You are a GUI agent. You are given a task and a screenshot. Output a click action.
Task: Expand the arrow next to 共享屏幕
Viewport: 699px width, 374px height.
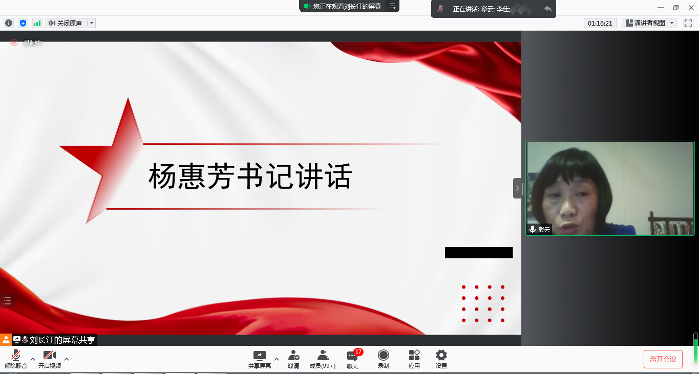[x=277, y=359]
